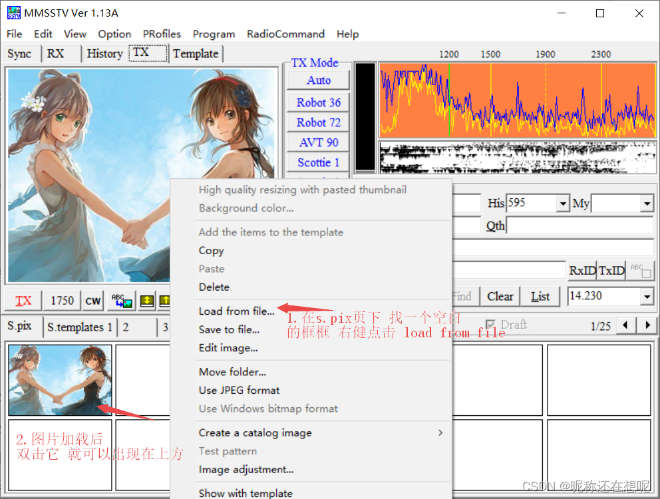This screenshot has width=660, height=499.
Task: Choose Save to file... in context menu
Action: 229,329
